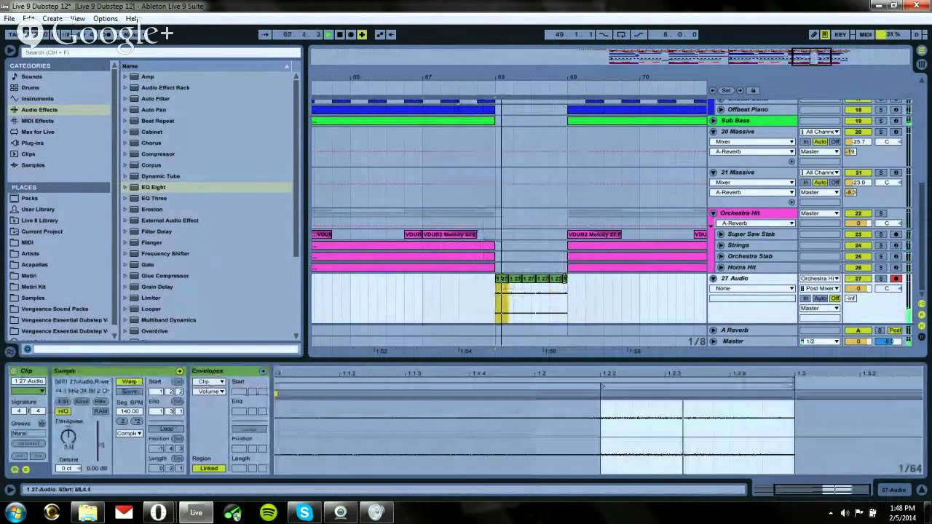
Task: Solo the 27 Audio track
Action: 880,279
